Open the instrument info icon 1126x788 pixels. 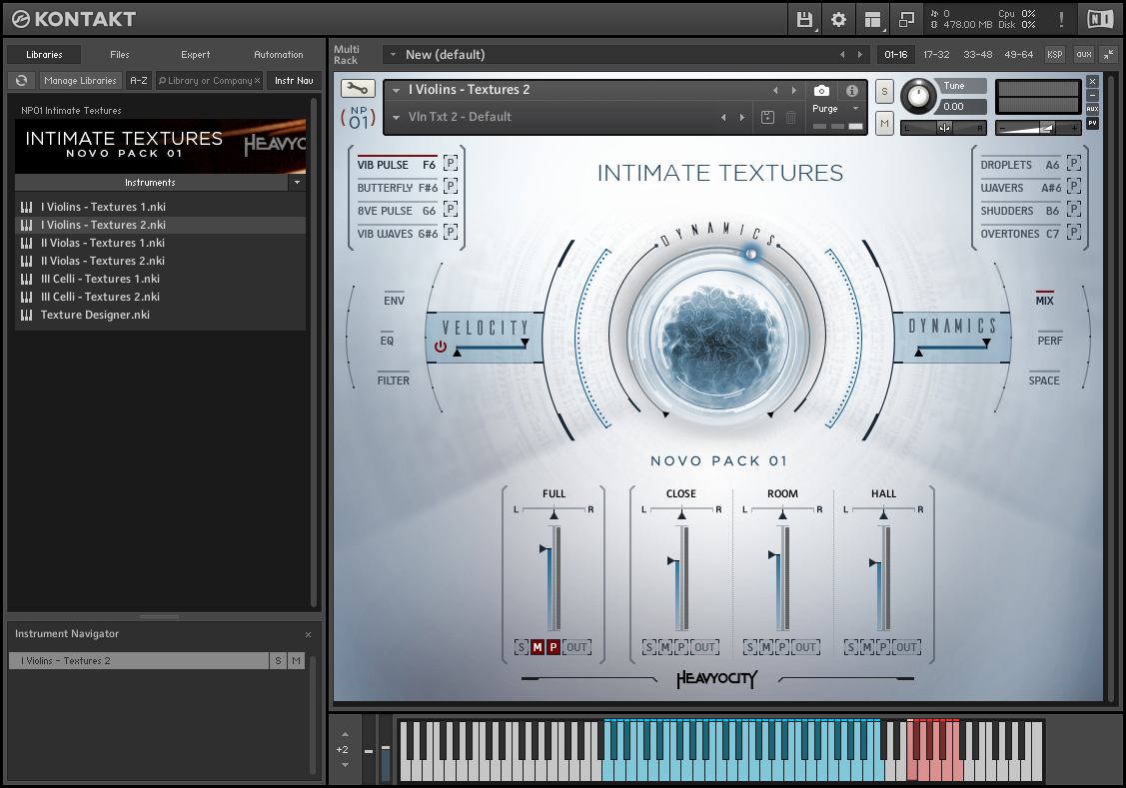[x=852, y=91]
